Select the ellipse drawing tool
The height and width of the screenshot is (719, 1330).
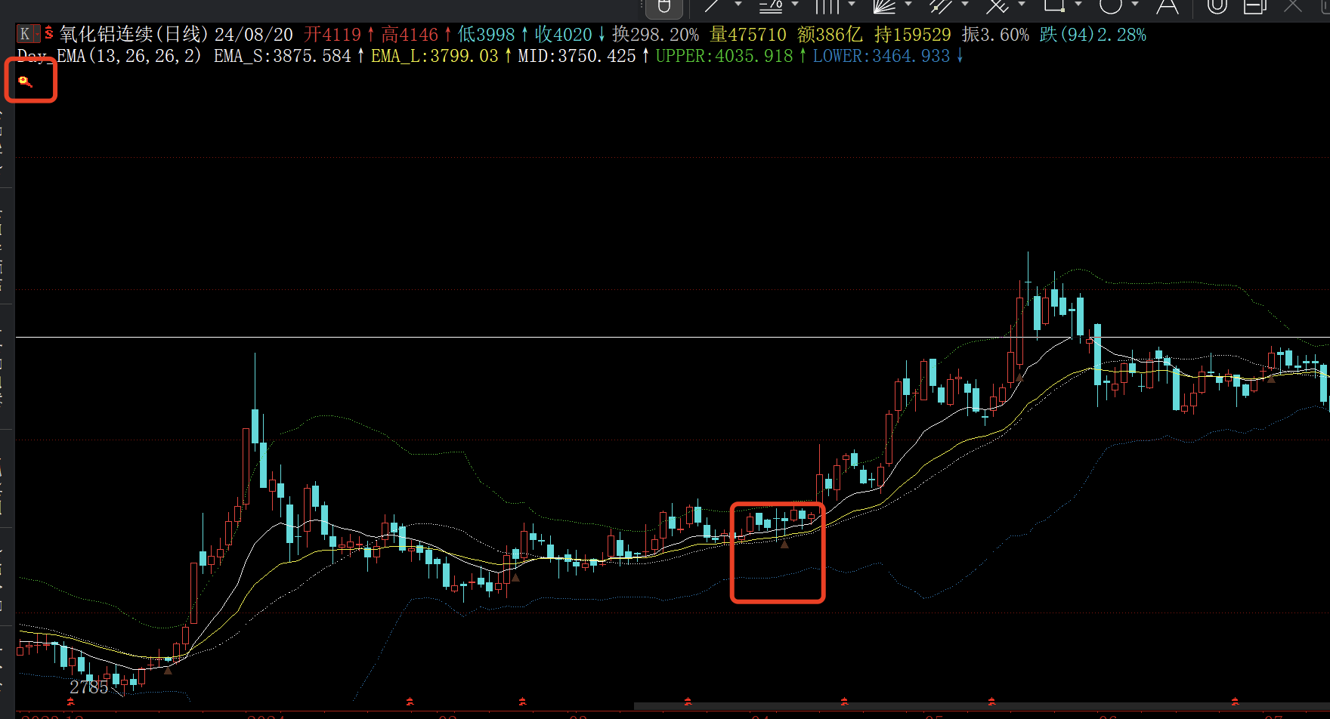1111,6
